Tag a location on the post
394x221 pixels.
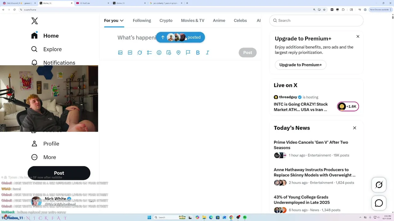(178, 52)
